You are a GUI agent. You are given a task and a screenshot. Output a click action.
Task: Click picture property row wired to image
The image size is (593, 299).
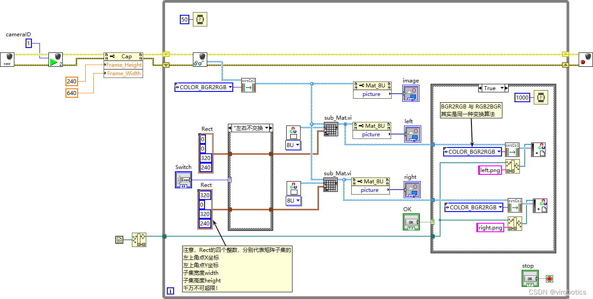click(x=372, y=94)
